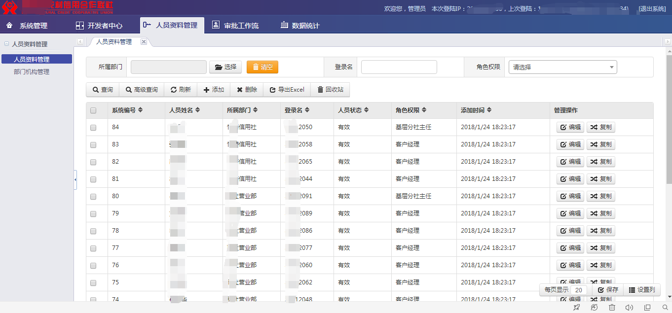
Task: Tick the checkbox for row 79
Action: coord(93,214)
